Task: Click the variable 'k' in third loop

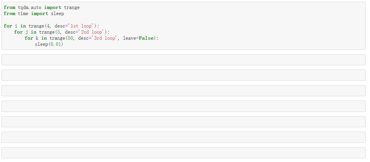Action: coord(37,38)
